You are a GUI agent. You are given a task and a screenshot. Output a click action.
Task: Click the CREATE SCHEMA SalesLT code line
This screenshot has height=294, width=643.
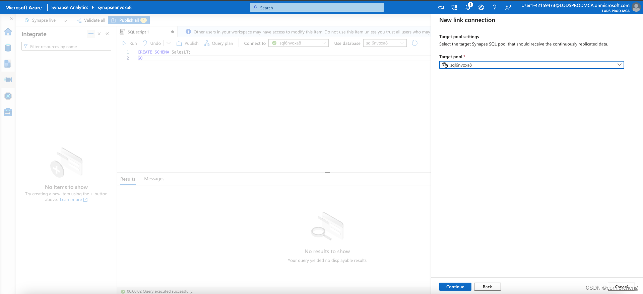(164, 52)
